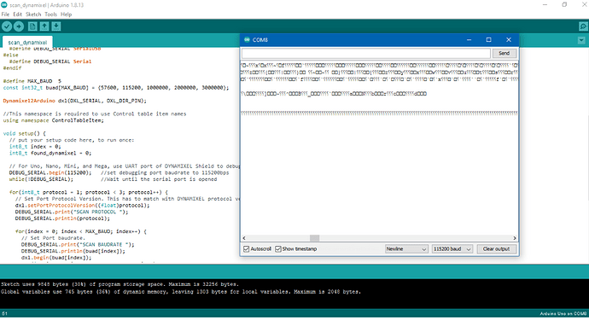The image size is (589, 326).
Task: Click the 'DEBUG_SERIAL.begin(115200);' code line
Action: pos(50,172)
